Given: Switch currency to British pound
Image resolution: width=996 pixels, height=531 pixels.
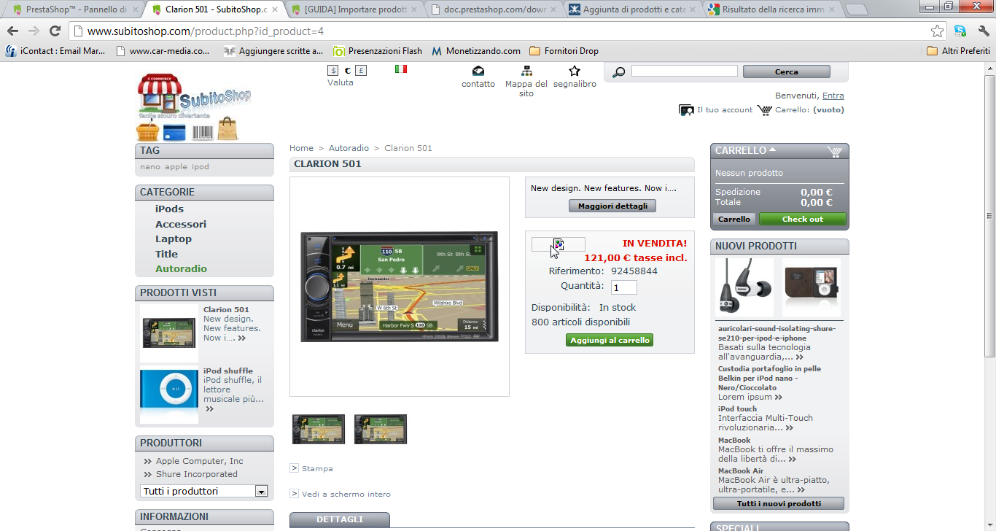Looking at the screenshot, I should pyautogui.click(x=362, y=71).
